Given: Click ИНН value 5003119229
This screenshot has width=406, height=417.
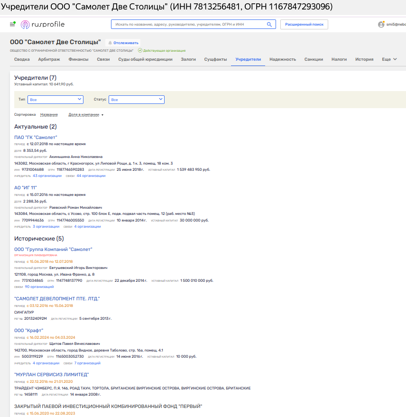Looking at the screenshot, I should pos(32,356).
